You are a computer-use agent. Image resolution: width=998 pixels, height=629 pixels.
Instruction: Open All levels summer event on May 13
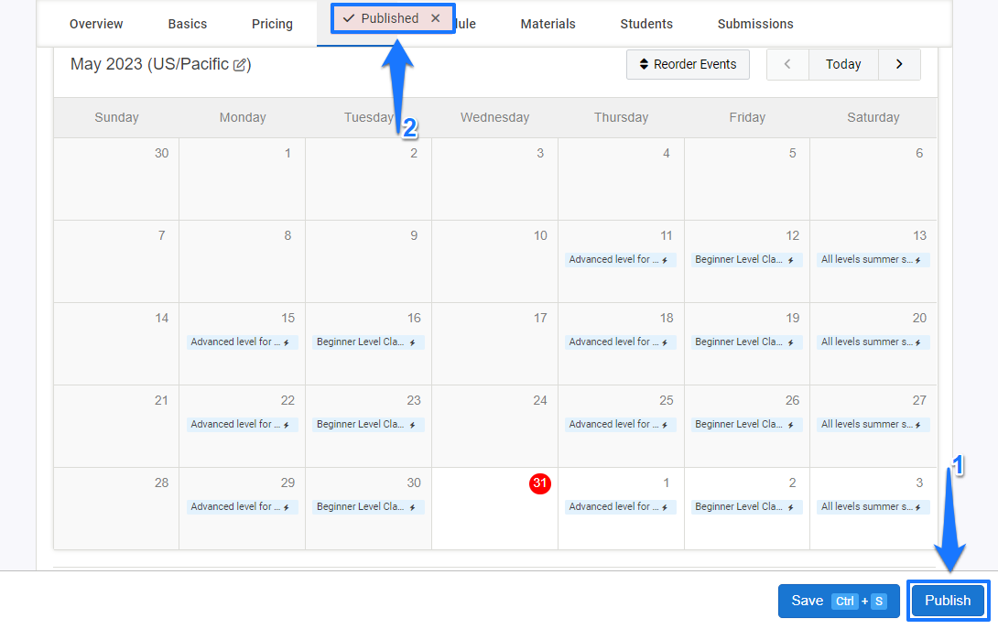tap(873, 260)
